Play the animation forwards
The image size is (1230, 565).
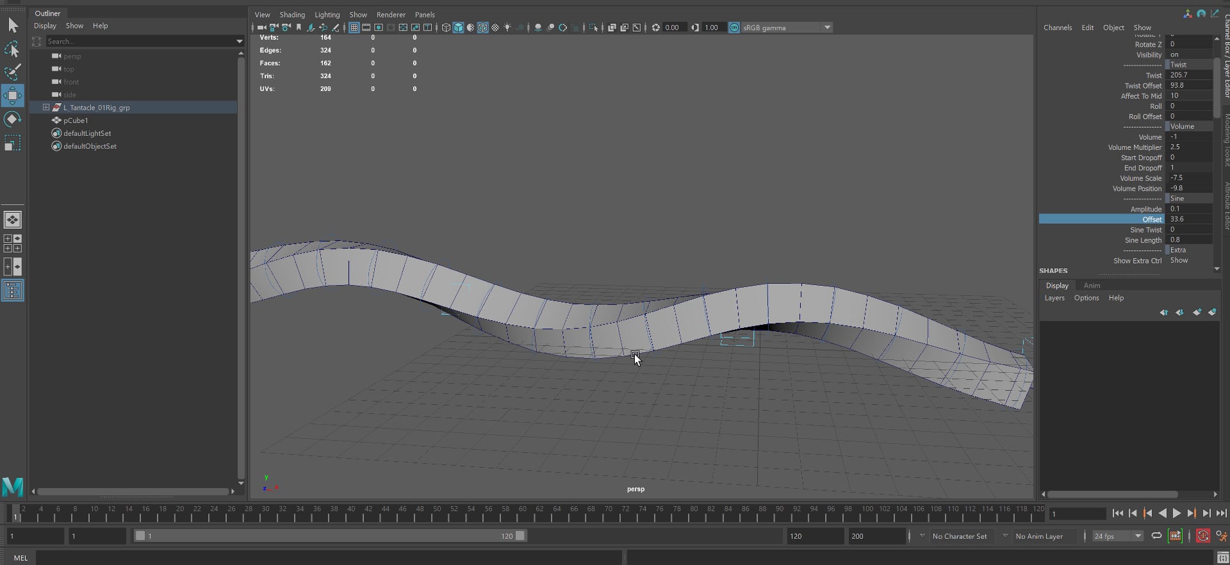[x=1177, y=513]
